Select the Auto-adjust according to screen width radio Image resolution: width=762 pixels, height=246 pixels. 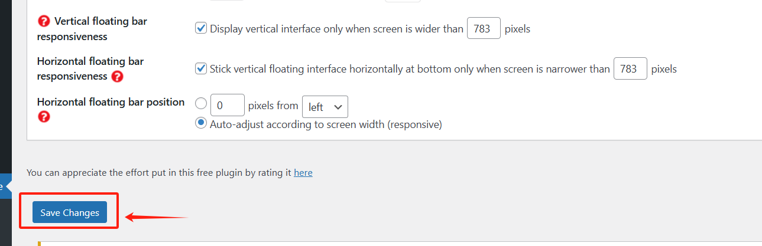pyautogui.click(x=201, y=124)
